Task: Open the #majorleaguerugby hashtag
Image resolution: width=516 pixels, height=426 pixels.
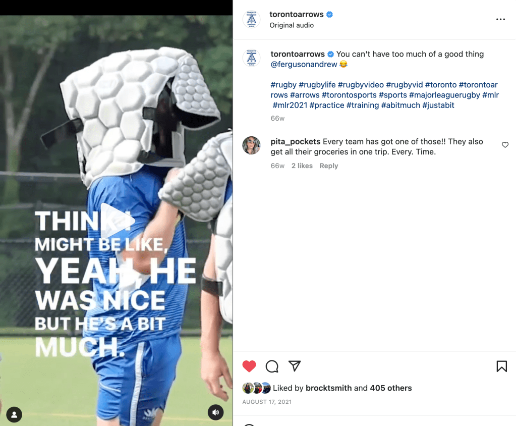Action: click(444, 95)
